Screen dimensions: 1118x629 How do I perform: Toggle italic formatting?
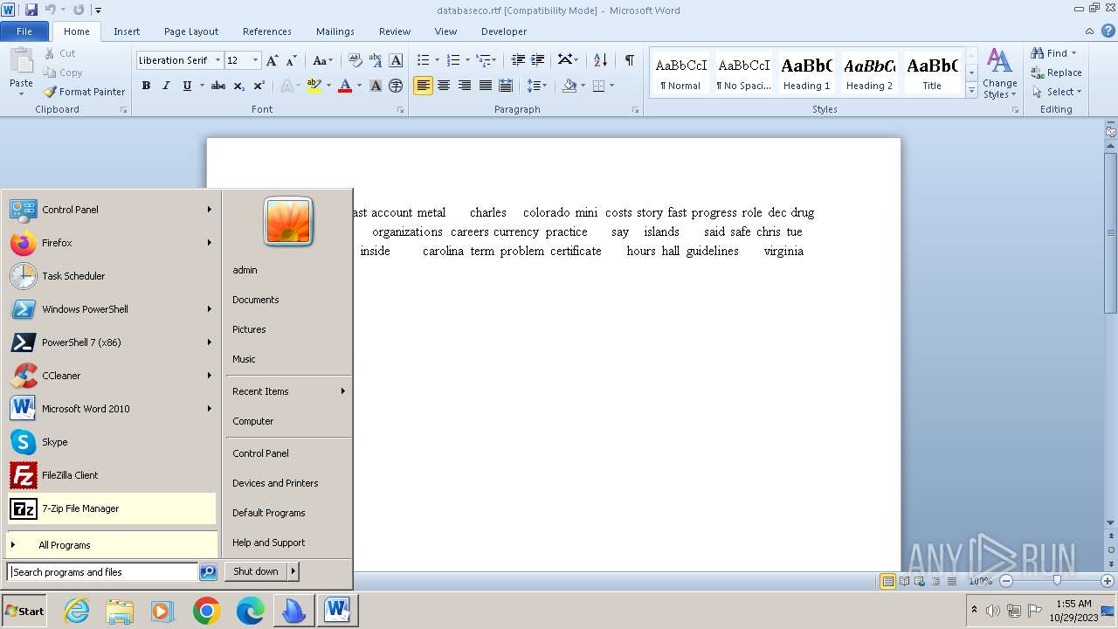pos(166,86)
